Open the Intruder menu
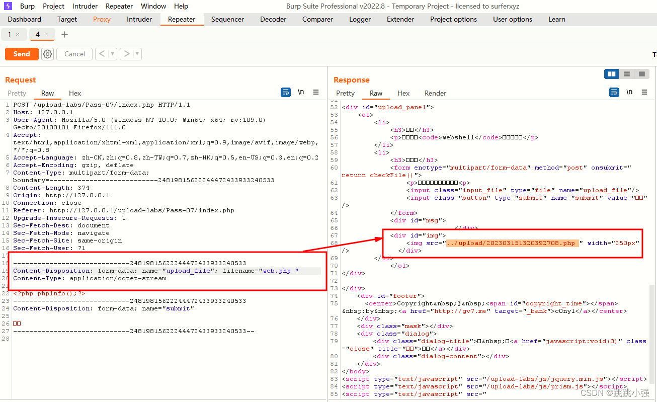 pos(85,6)
